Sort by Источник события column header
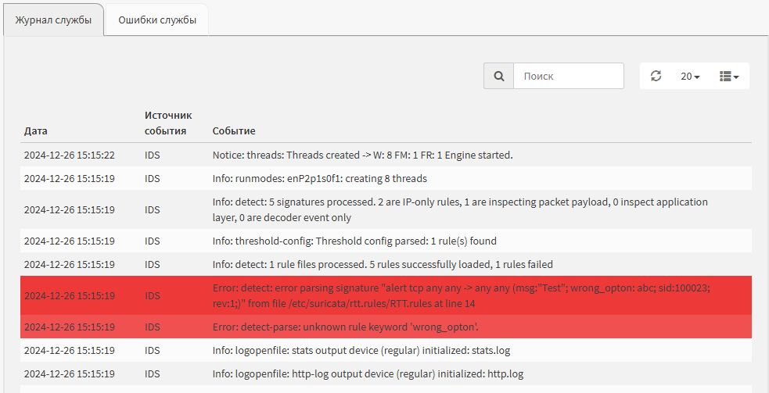The width and height of the screenshot is (769, 393). 168,123
